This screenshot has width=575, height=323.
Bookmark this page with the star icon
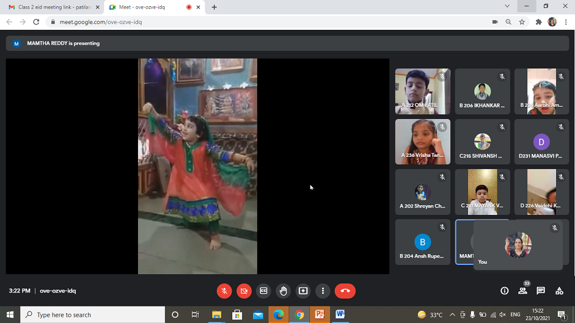click(522, 22)
